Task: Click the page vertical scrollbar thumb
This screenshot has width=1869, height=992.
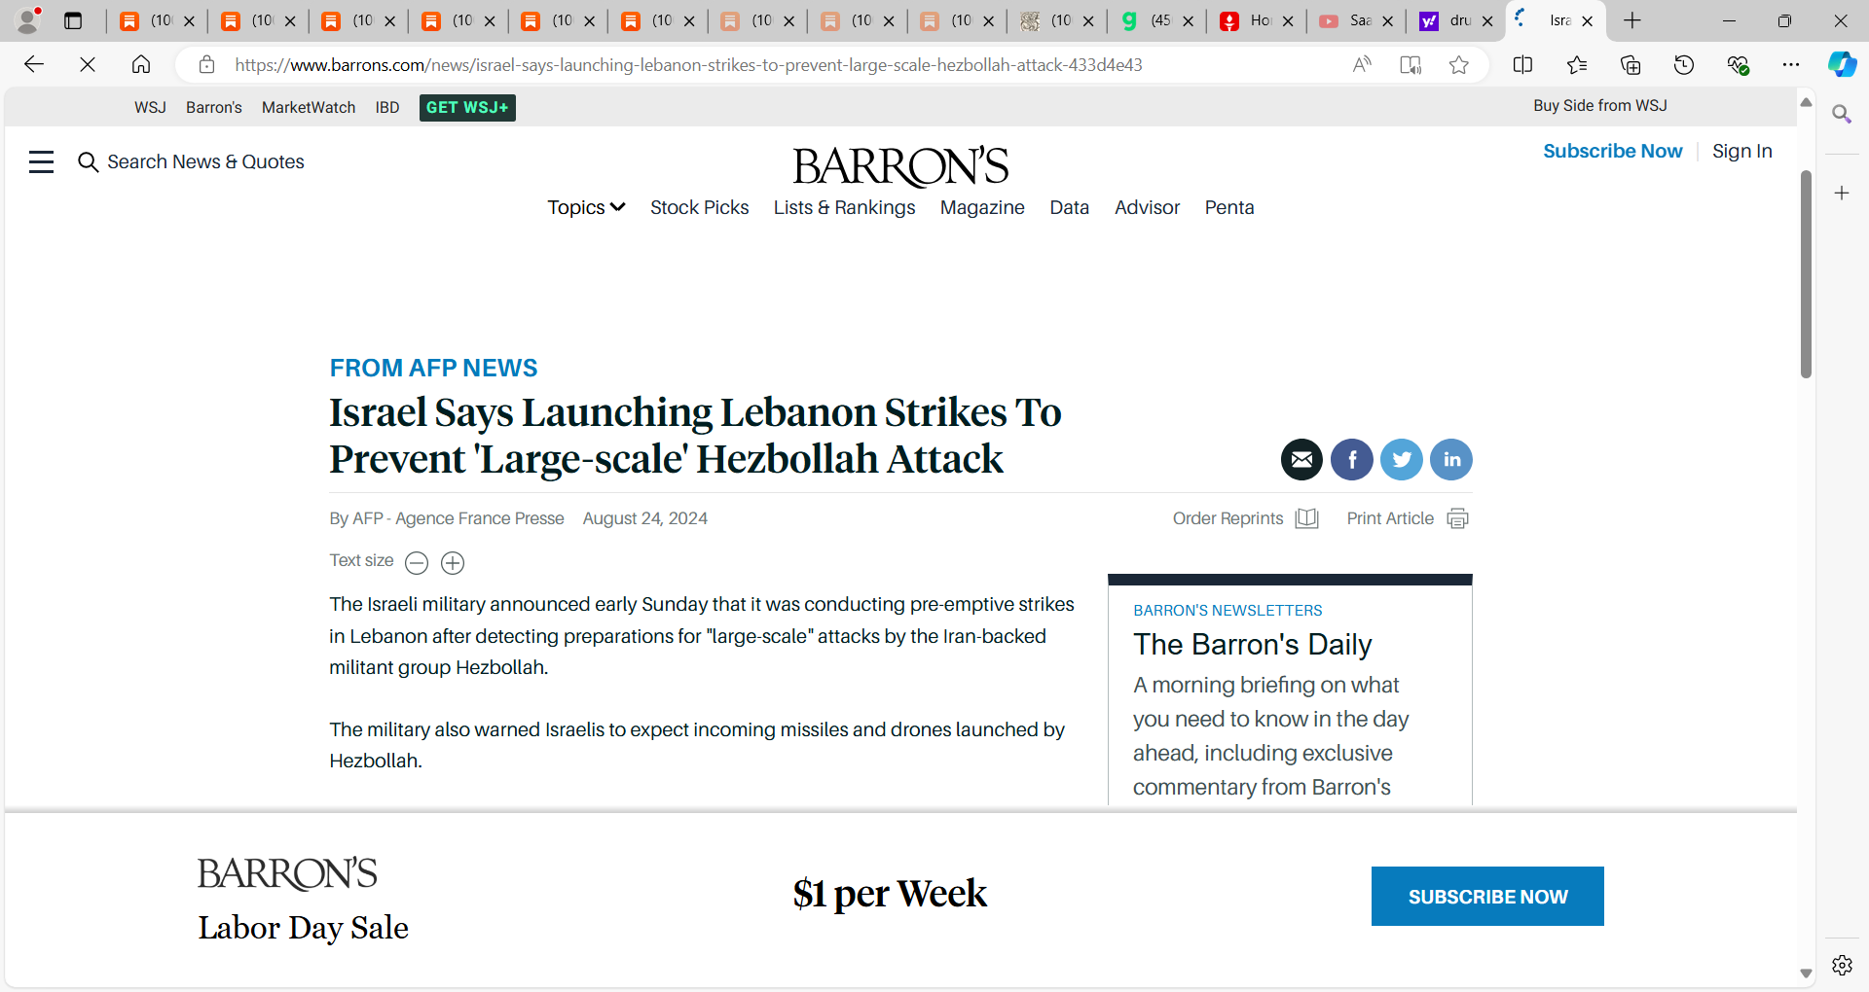Action: coord(1806,273)
